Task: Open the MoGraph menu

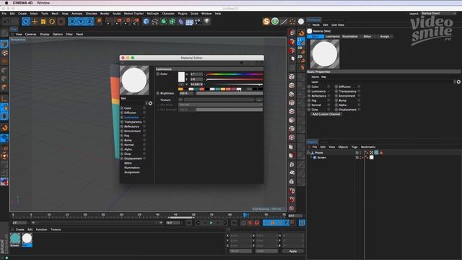Action: coord(152,14)
